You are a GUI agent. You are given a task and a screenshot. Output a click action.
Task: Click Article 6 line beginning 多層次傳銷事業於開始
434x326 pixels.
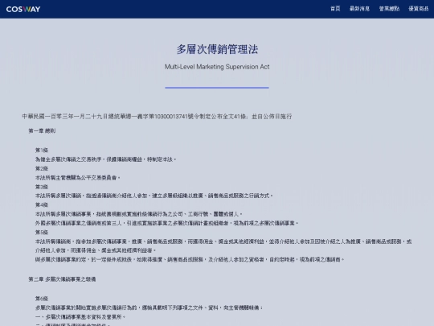point(149,307)
